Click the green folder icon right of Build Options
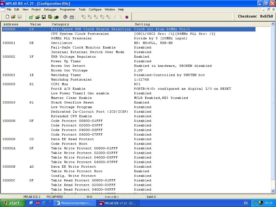276x207 pixels. click(56, 17)
